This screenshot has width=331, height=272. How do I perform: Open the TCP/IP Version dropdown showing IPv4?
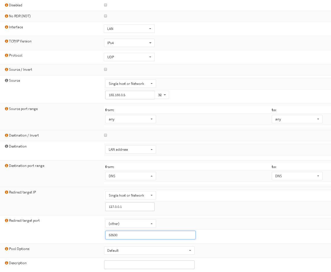[x=129, y=43]
